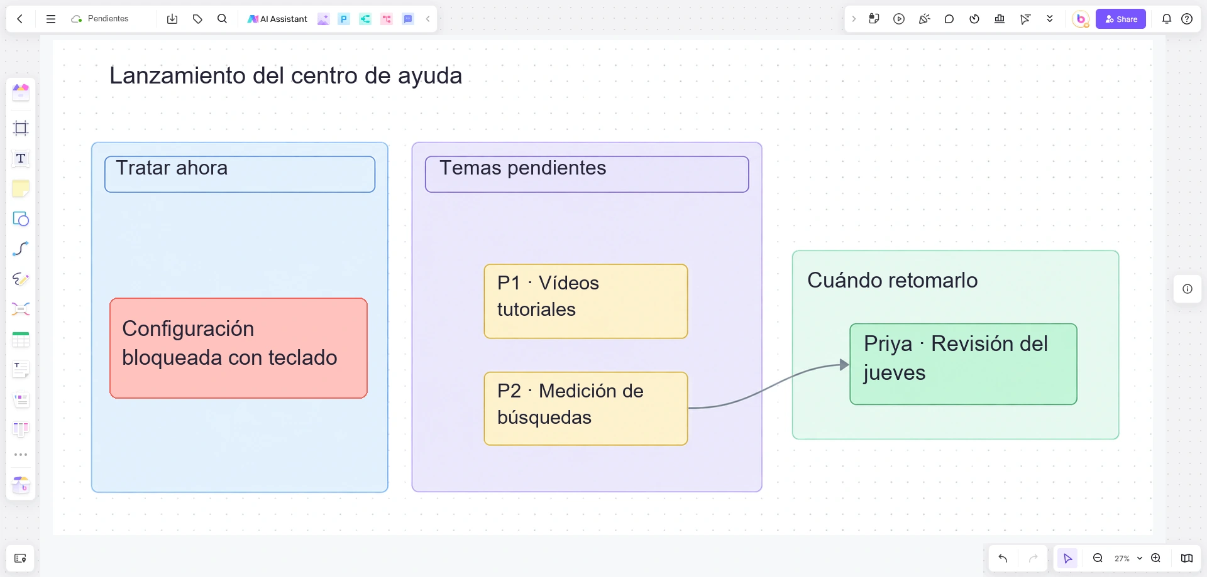Select the Priya · Revisión del jueves card
This screenshot has width=1207, height=577.
click(x=963, y=364)
